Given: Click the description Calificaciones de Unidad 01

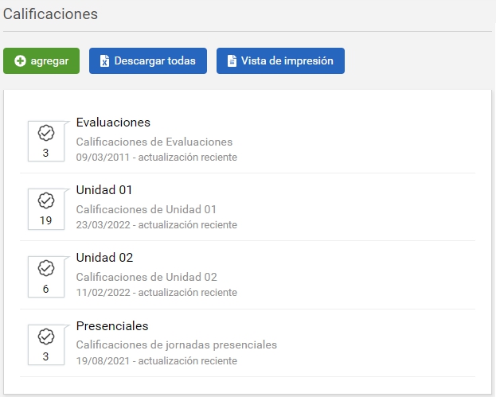Looking at the screenshot, I should coord(146,209).
